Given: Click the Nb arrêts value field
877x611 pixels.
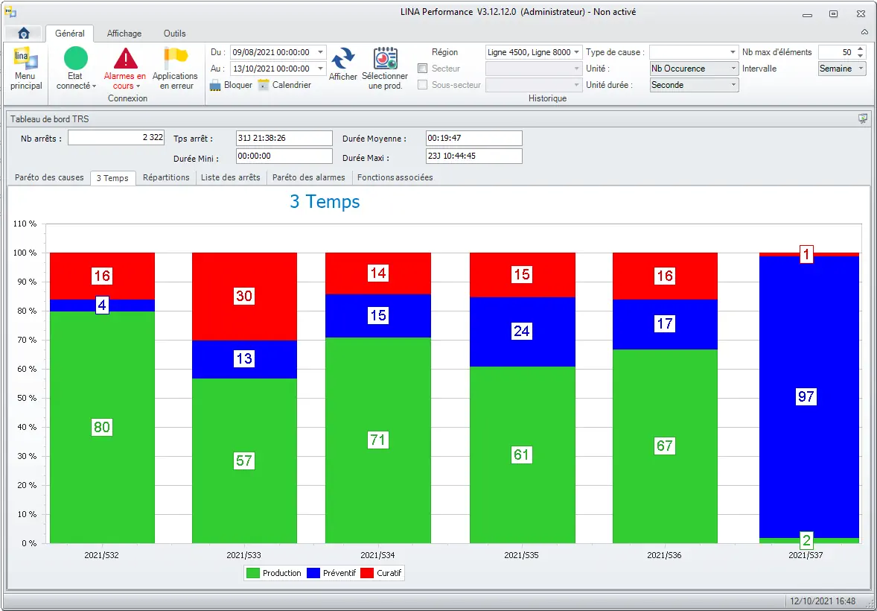Looking at the screenshot, I should pyautogui.click(x=117, y=138).
